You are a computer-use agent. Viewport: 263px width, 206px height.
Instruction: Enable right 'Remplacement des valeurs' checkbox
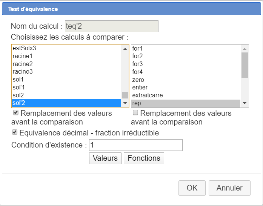tap(135, 113)
